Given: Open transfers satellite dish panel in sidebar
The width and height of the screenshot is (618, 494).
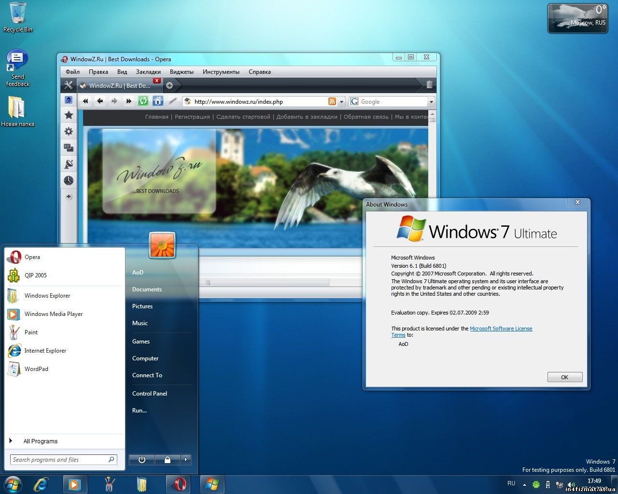Looking at the screenshot, I should pos(69,164).
